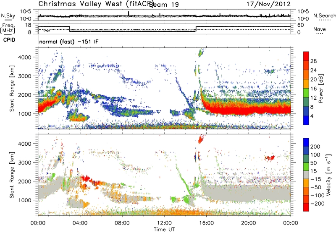Click the 'Christmas Valley West (fitACF)' title

96,4
